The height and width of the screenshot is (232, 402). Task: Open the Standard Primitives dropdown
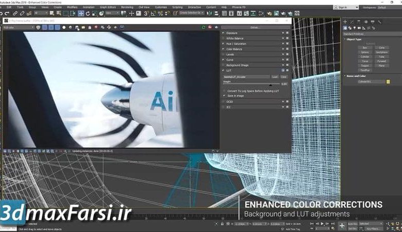pos(372,34)
